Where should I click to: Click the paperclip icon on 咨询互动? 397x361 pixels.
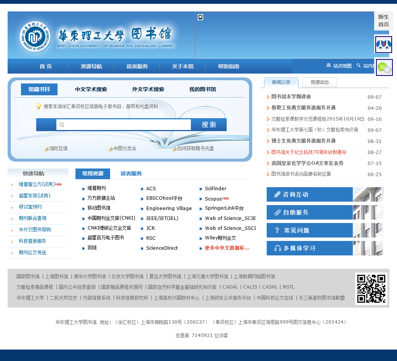pyautogui.click(x=277, y=194)
